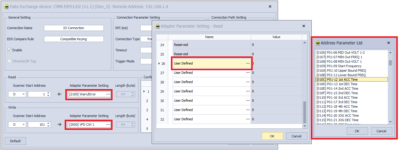Click the Read start address value field

pyautogui.click(x=37, y=94)
